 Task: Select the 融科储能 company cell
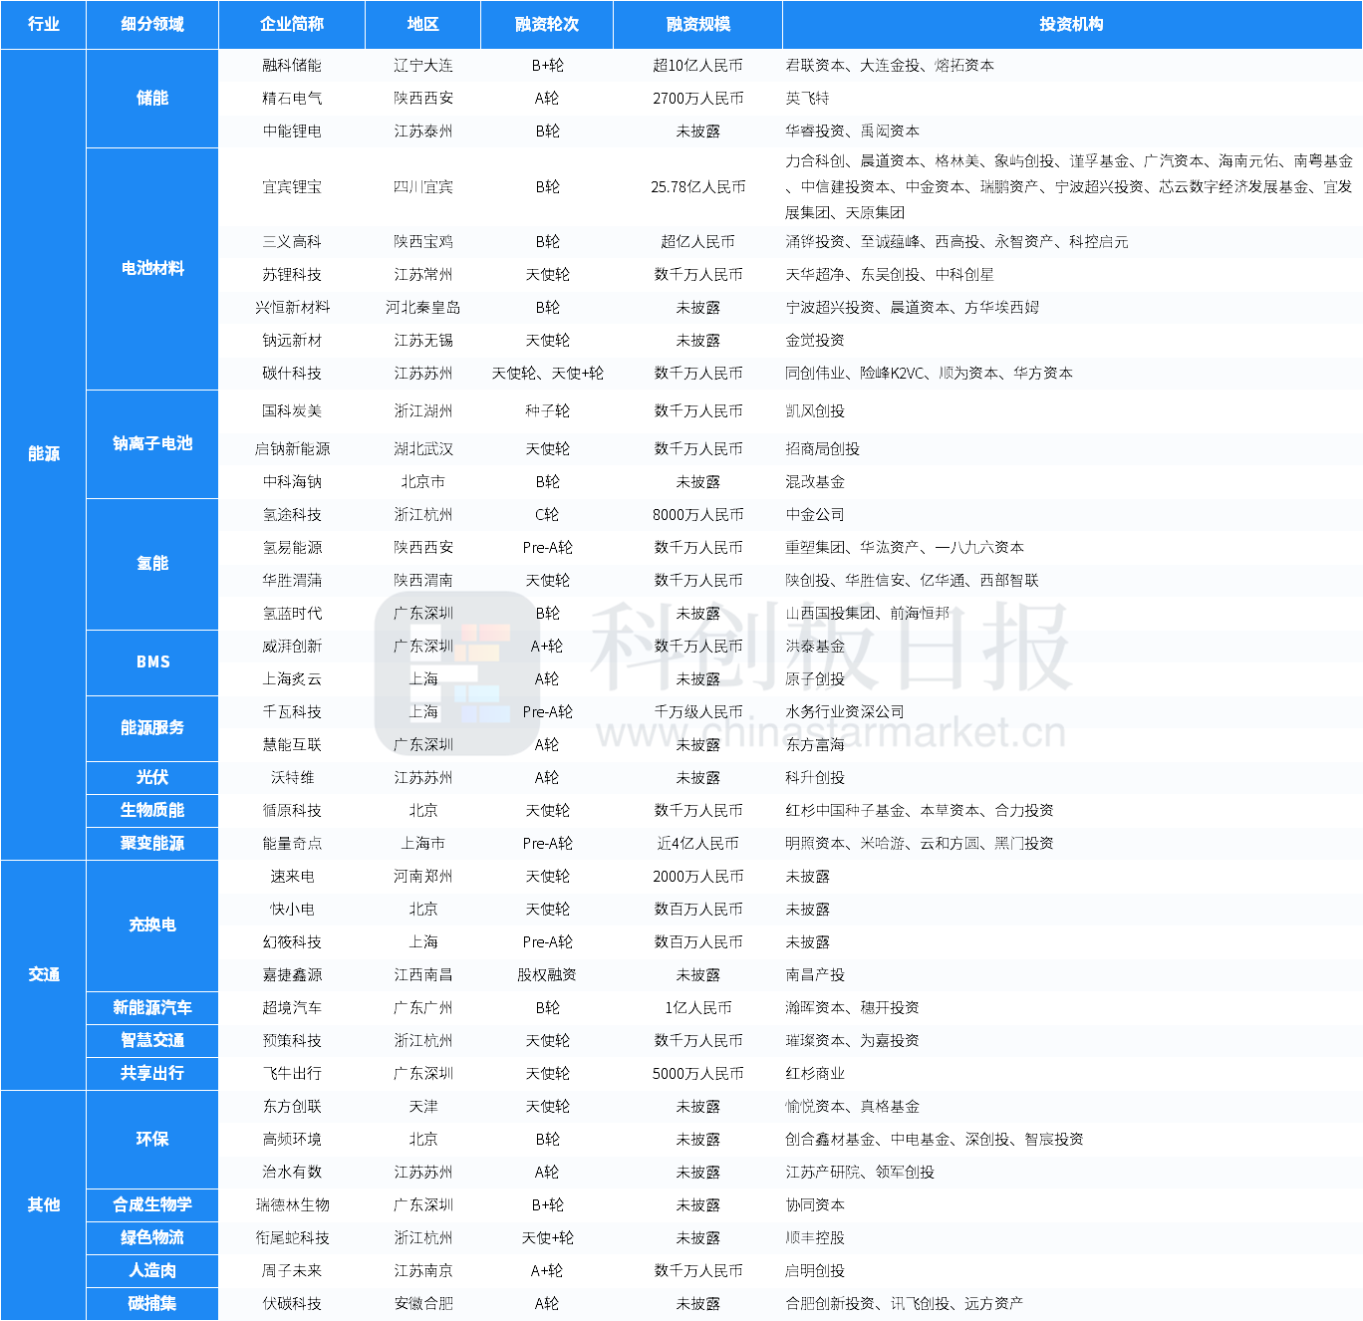292,66
